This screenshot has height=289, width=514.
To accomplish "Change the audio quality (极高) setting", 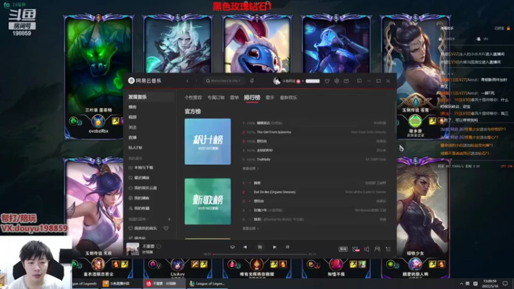I will pyautogui.click(x=343, y=249).
